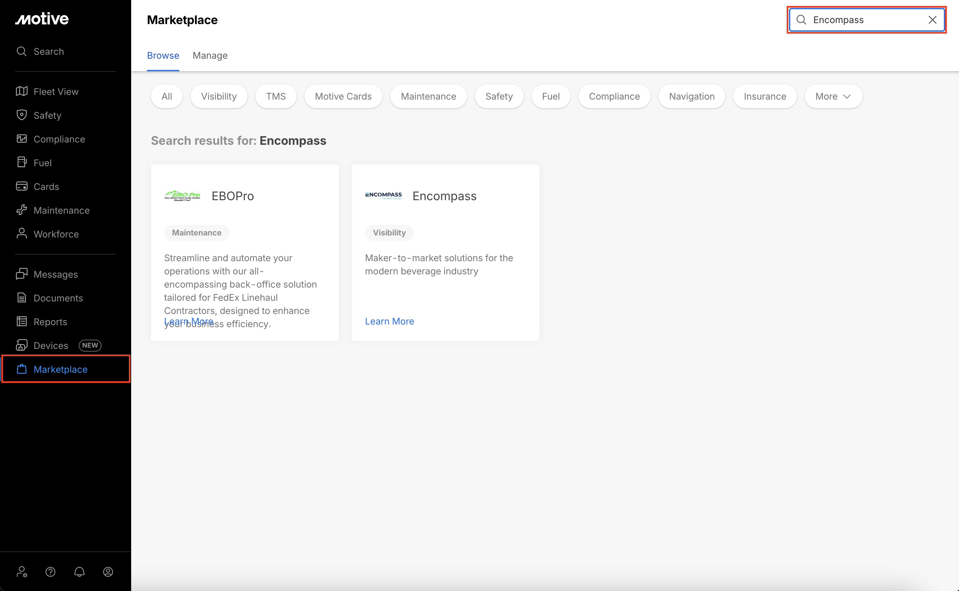
Task: Select the Compliance filter chip
Action: click(614, 97)
